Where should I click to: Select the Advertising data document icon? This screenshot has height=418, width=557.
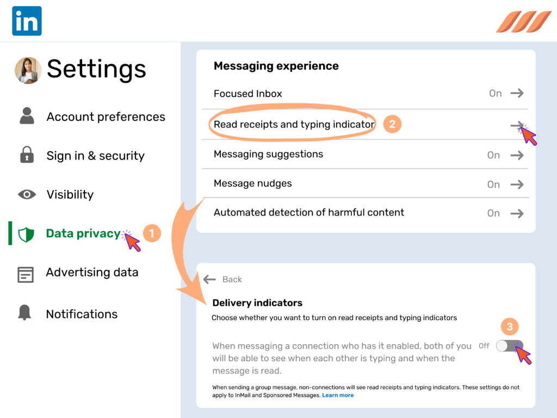pos(26,274)
